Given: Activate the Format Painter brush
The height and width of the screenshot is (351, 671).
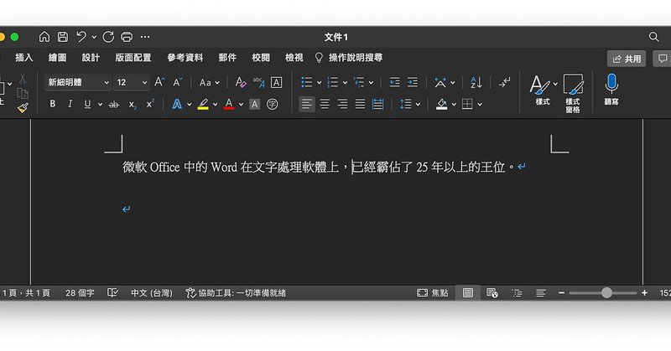Looking at the screenshot, I should pyautogui.click(x=23, y=108).
